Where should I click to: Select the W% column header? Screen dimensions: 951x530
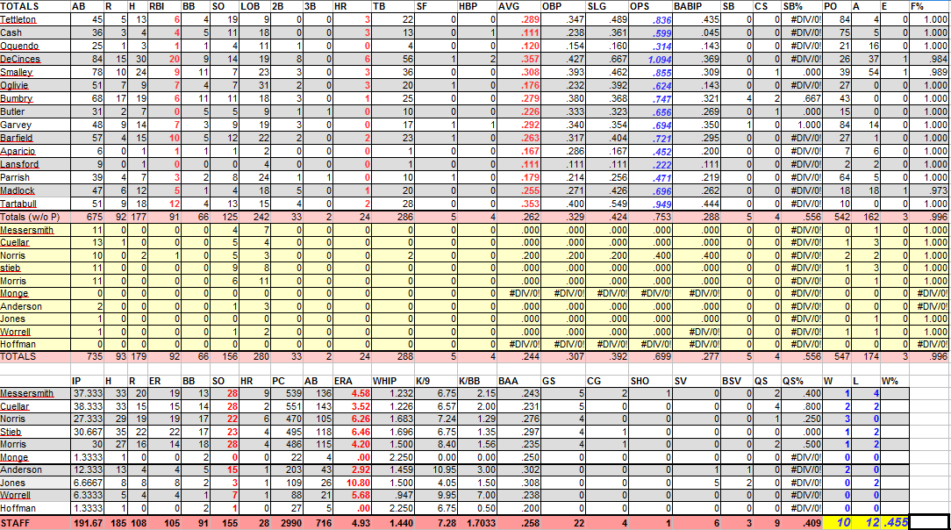895,381
